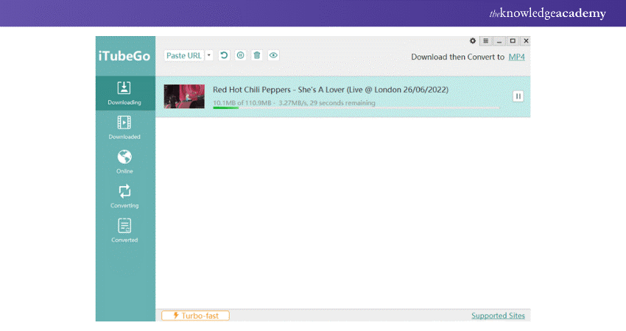Expand the Paste URL dropdown arrow
The height and width of the screenshot is (331, 626).
coord(209,55)
